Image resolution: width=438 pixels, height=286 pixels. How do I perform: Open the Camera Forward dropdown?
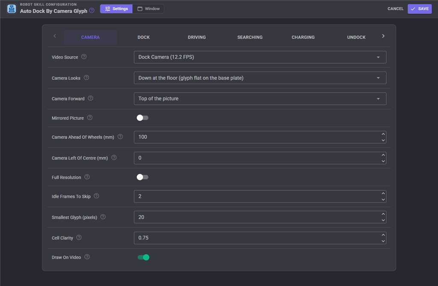(260, 99)
